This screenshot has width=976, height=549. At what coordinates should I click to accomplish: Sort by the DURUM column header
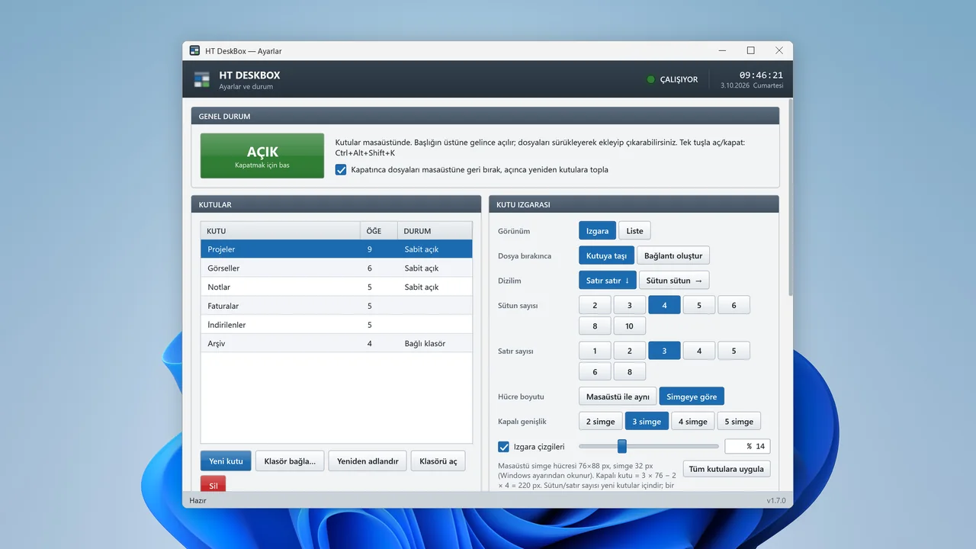[x=435, y=231]
